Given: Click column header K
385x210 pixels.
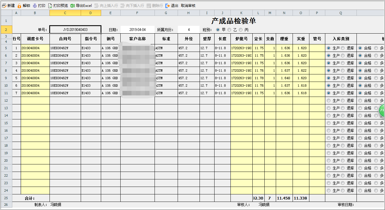Looking at the screenshot, I should pyautogui.click(x=242, y=13).
